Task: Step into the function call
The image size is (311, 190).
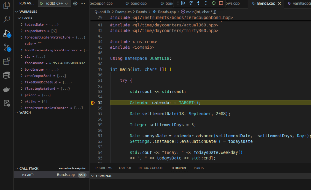Action: tap(198, 3)
